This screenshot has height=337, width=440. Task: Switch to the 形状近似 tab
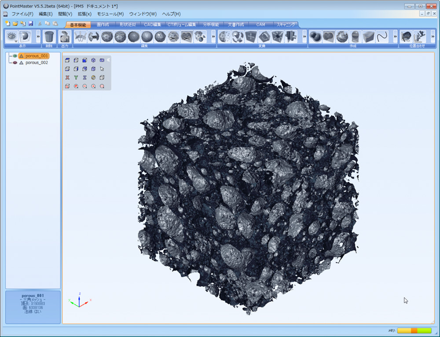click(x=128, y=25)
